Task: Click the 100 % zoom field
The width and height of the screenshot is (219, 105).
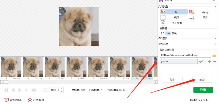Action: pos(55,90)
